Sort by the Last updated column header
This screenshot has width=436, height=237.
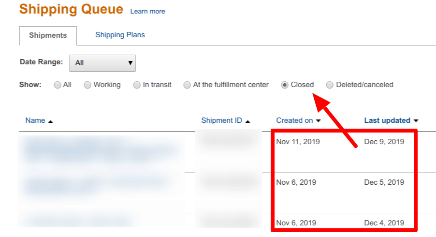387,120
